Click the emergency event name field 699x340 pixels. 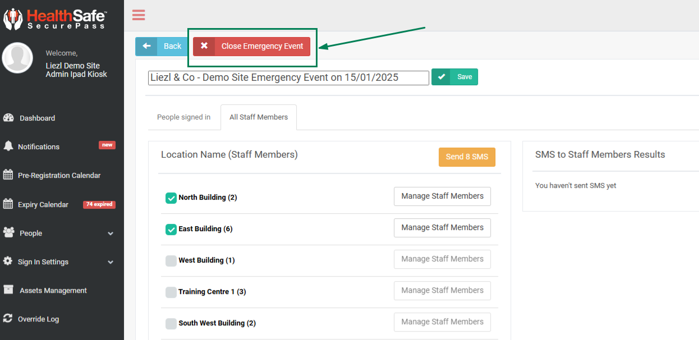click(x=288, y=77)
